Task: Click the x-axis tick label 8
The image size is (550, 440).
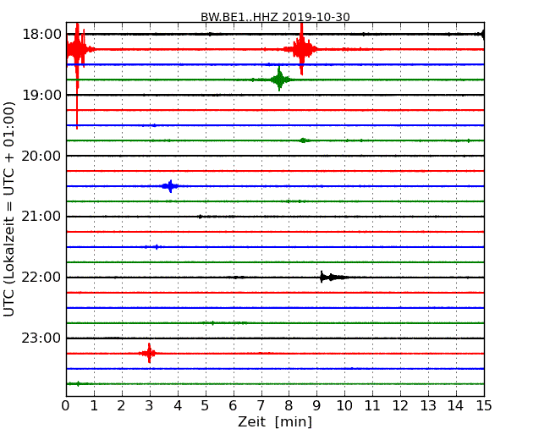Action: pos(289,406)
